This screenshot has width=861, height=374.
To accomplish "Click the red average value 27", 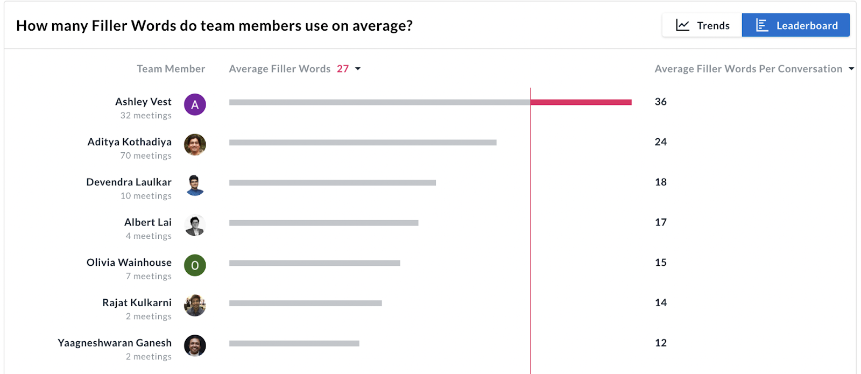I will click(x=343, y=69).
